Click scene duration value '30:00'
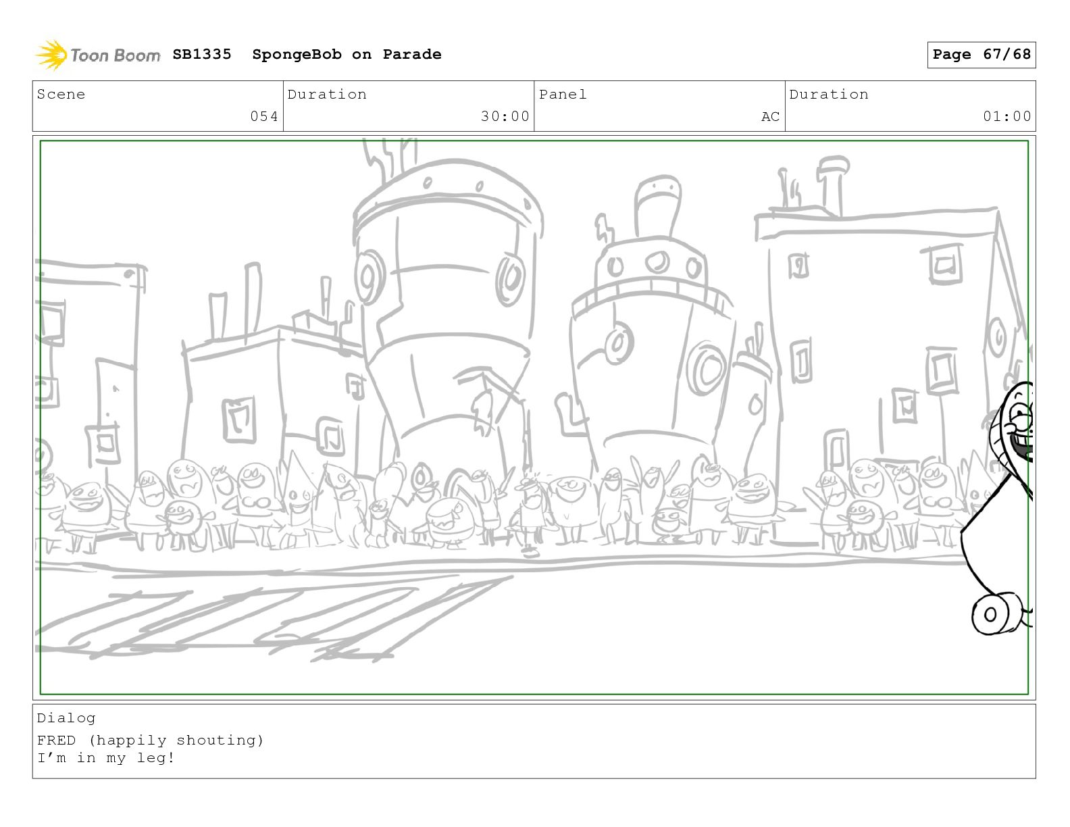 505,116
